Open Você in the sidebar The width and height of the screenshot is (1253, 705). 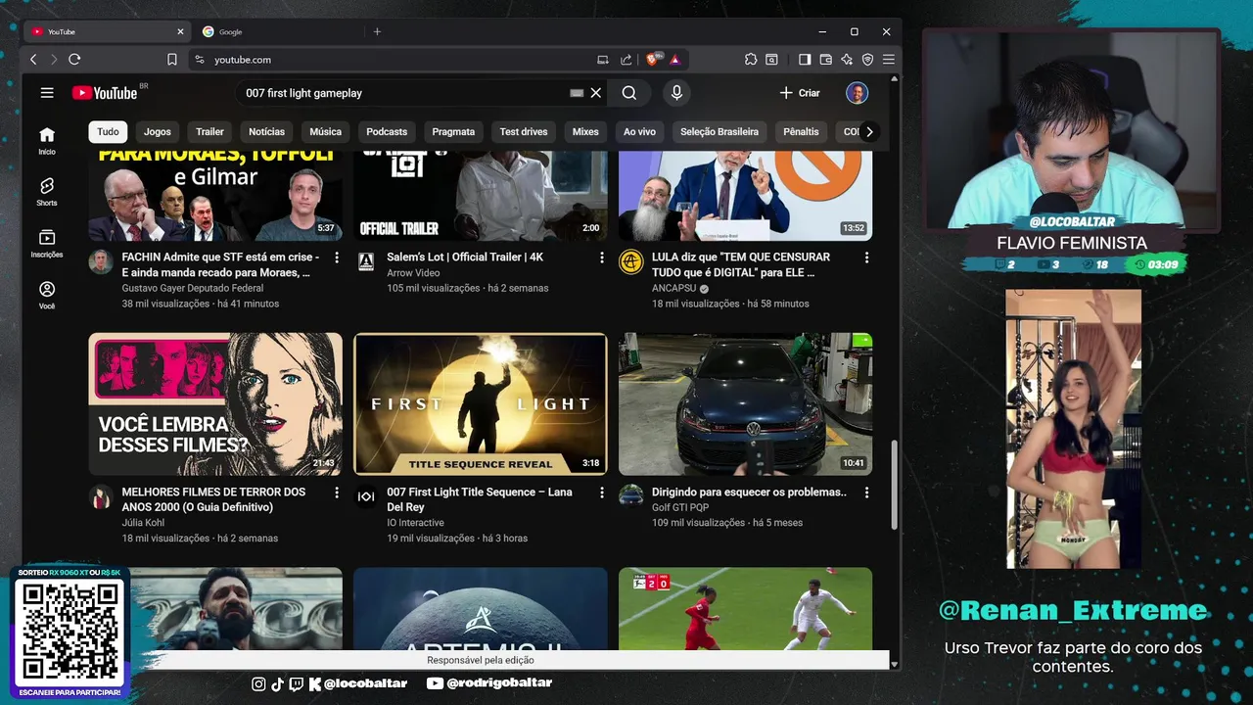pyautogui.click(x=47, y=295)
